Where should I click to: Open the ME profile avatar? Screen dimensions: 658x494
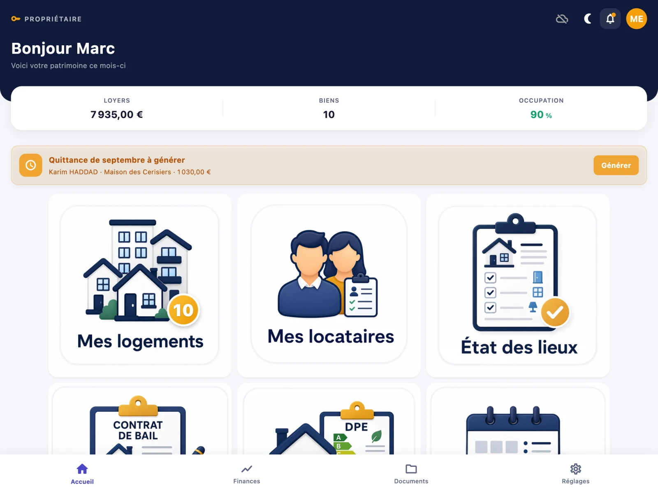636,19
